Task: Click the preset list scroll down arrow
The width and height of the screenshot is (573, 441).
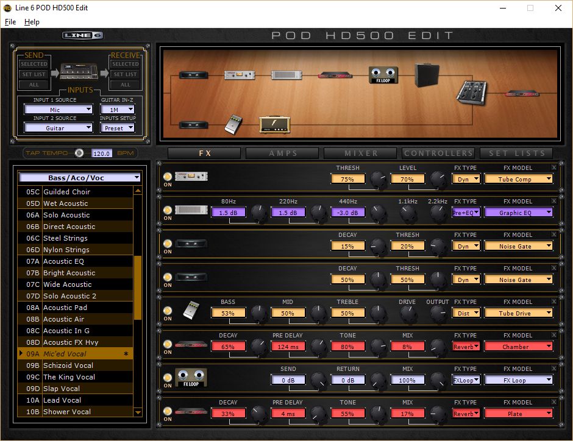Action: click(138, 412)
